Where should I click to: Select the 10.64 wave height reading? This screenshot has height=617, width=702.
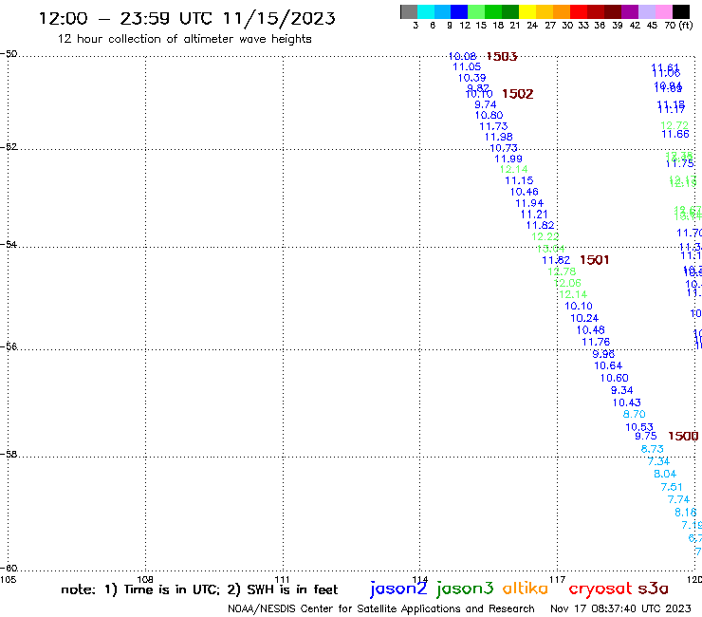(x=608, y=365)
